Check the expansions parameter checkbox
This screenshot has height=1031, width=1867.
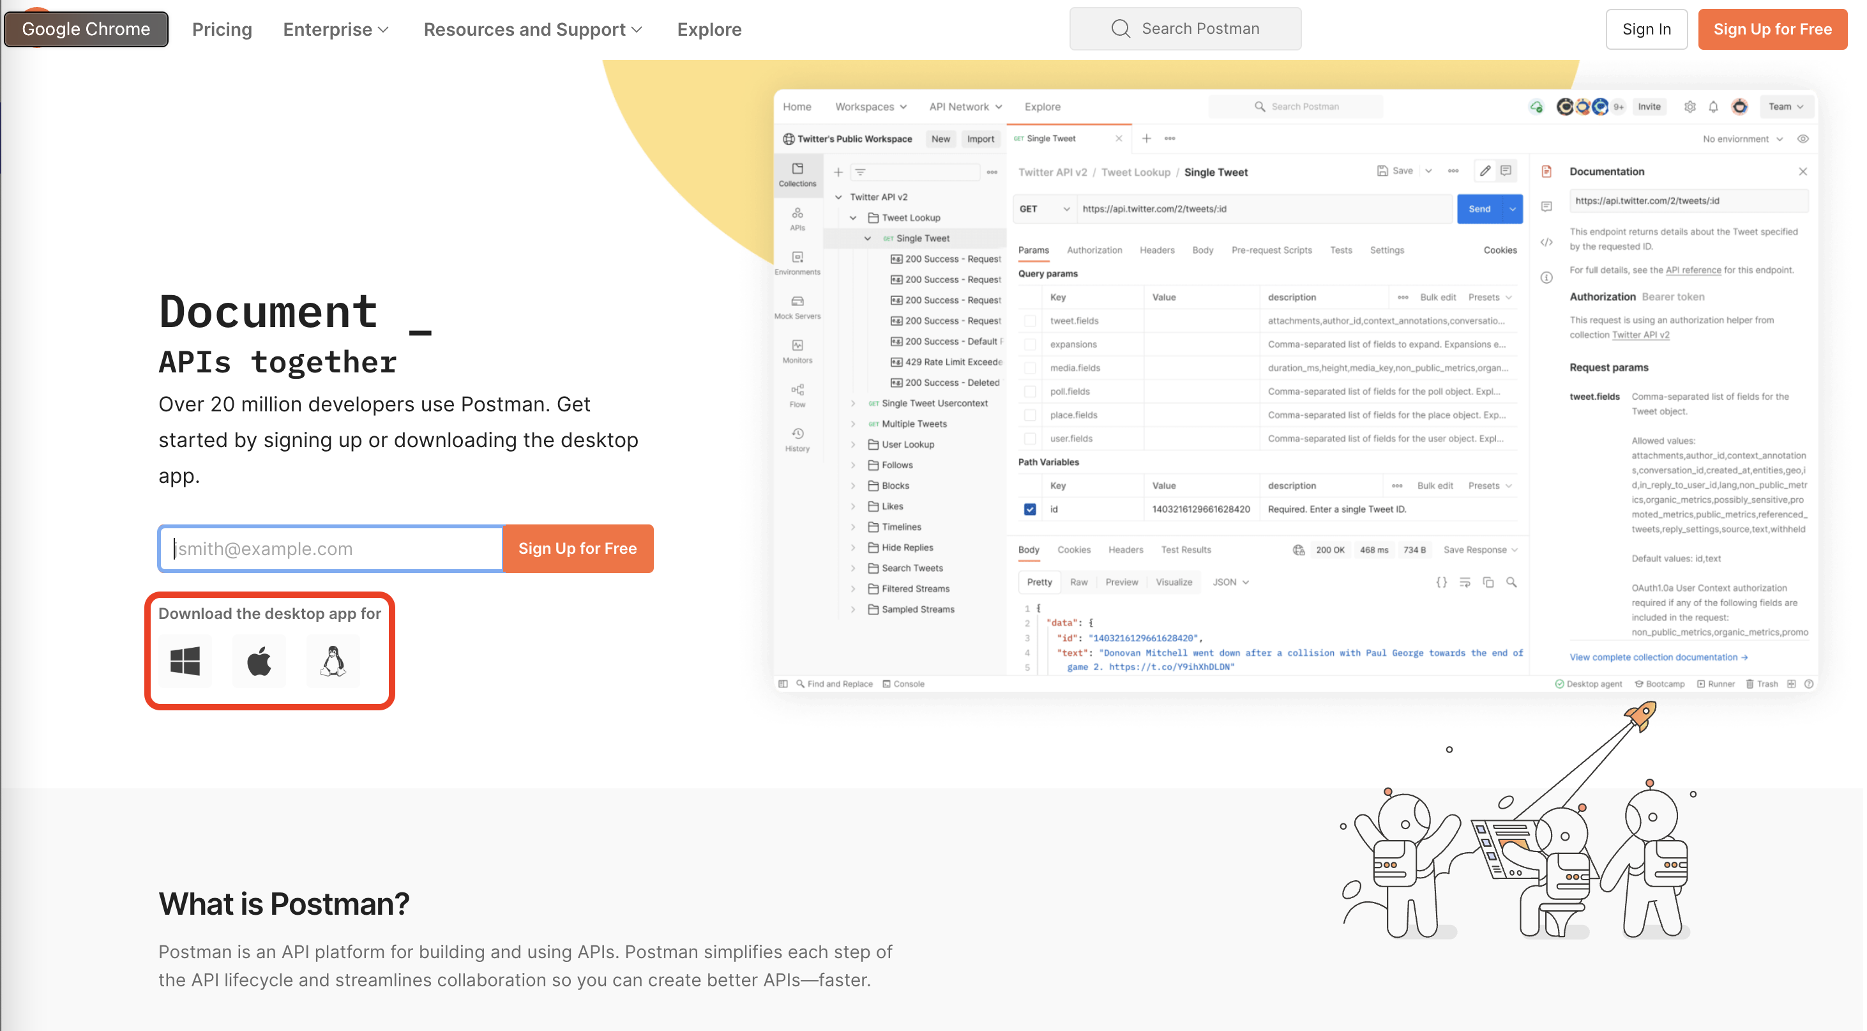(x=1030, y=344)
